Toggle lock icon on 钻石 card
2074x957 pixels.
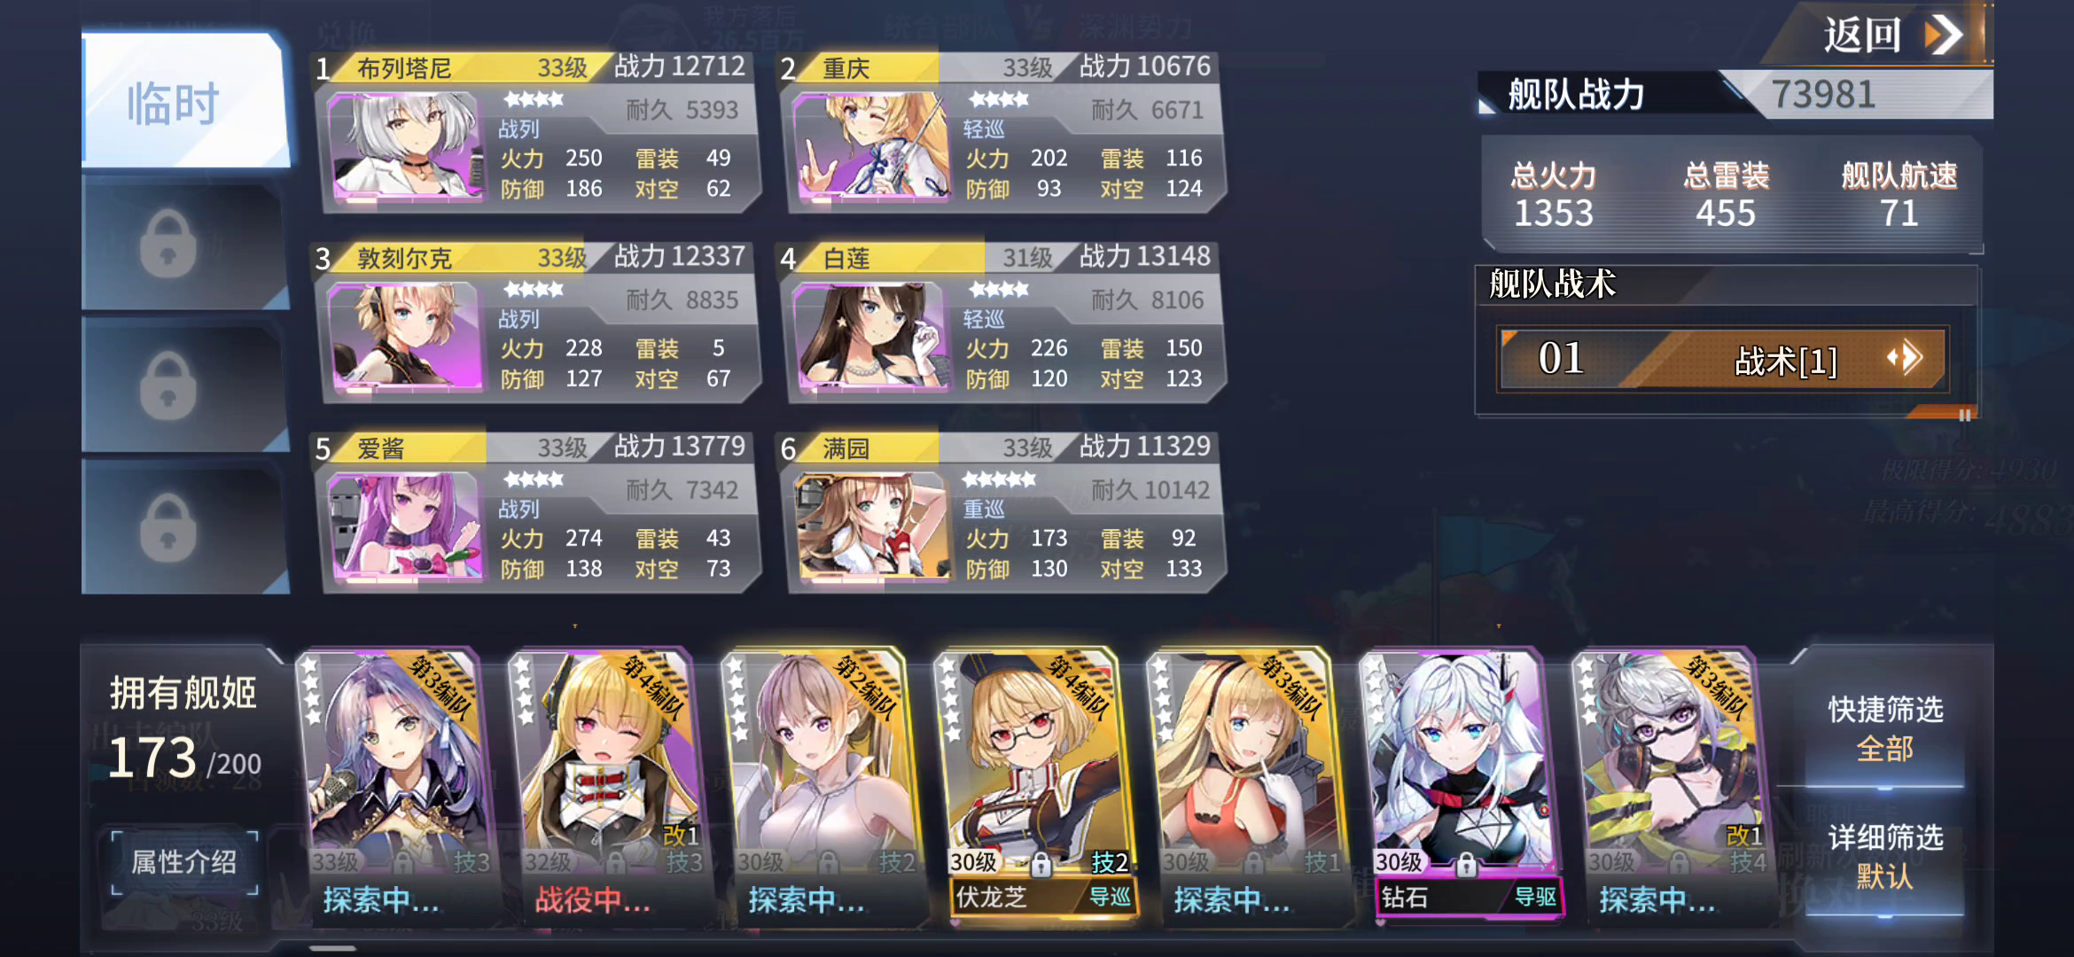(1466, 863)
